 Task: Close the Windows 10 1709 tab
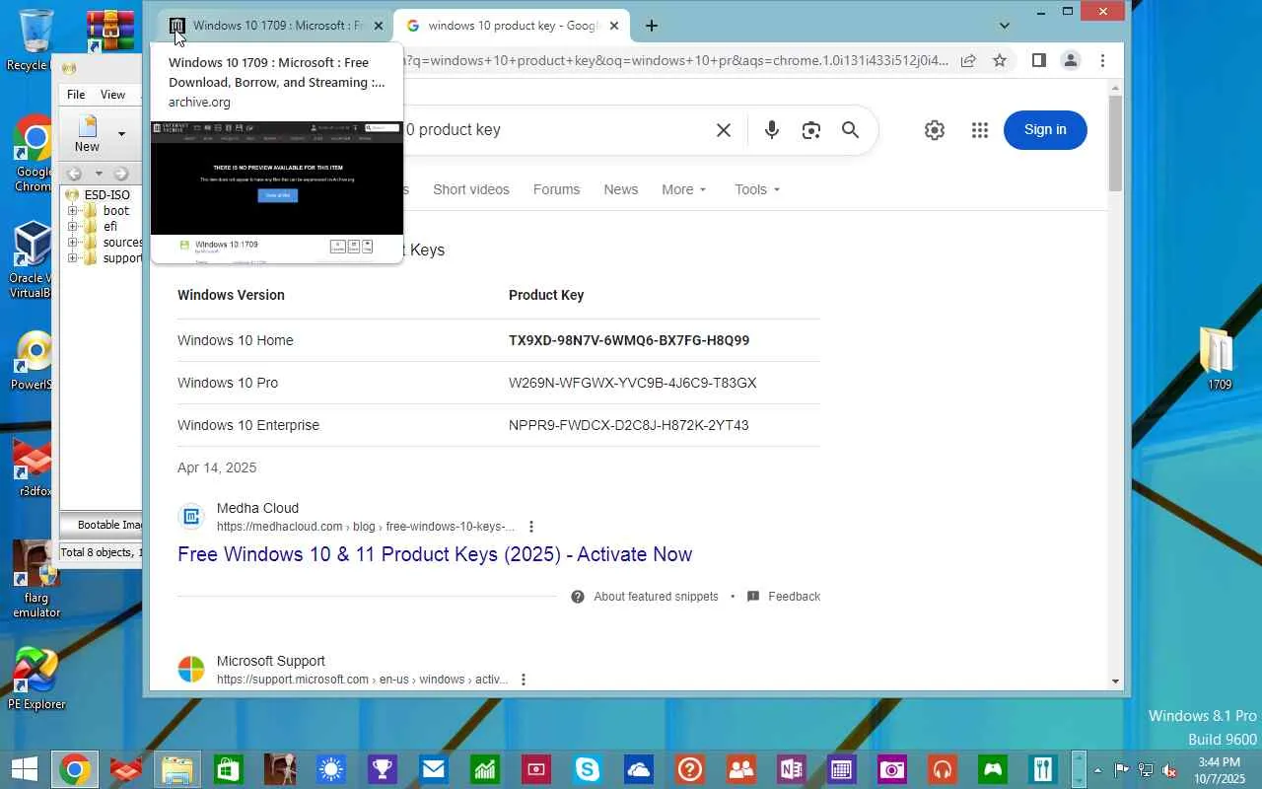[x=378, y=26]
